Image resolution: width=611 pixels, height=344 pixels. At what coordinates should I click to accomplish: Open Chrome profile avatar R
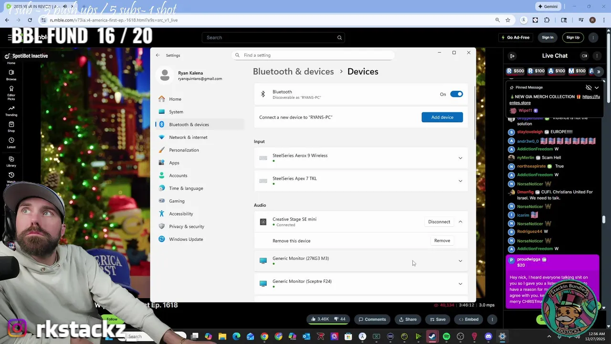[x=592, y=20]
